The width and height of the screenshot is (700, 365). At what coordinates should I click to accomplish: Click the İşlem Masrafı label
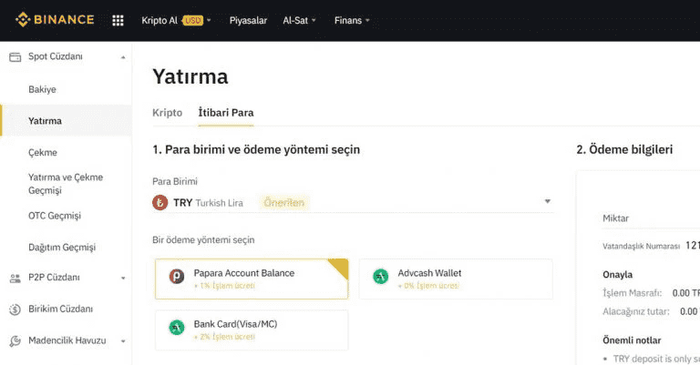coord(633,293)
